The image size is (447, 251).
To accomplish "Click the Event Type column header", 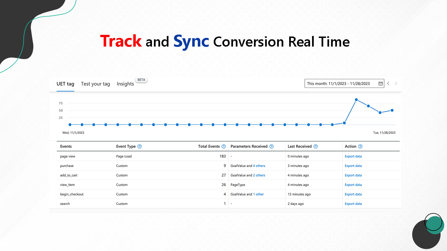I will pos(126,146).
